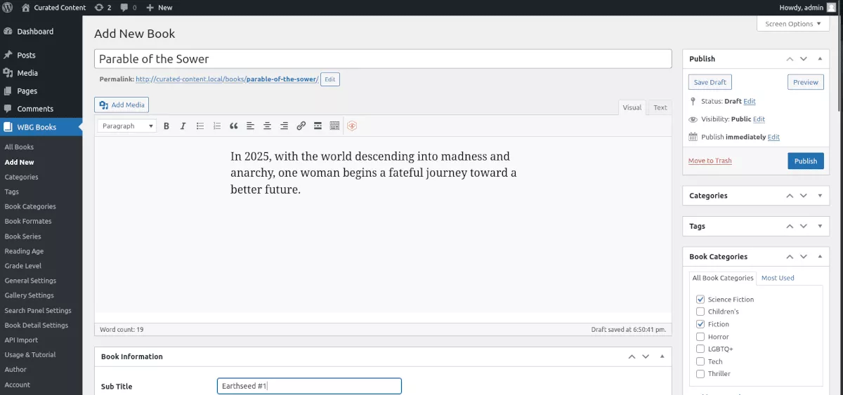Click the admin user avatar
Screen dimensions: 843x395
tap(832, 8)
